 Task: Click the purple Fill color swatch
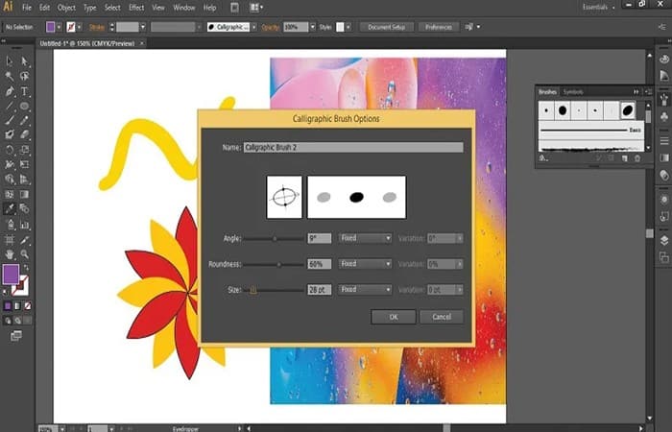click(x=12, y=276)
